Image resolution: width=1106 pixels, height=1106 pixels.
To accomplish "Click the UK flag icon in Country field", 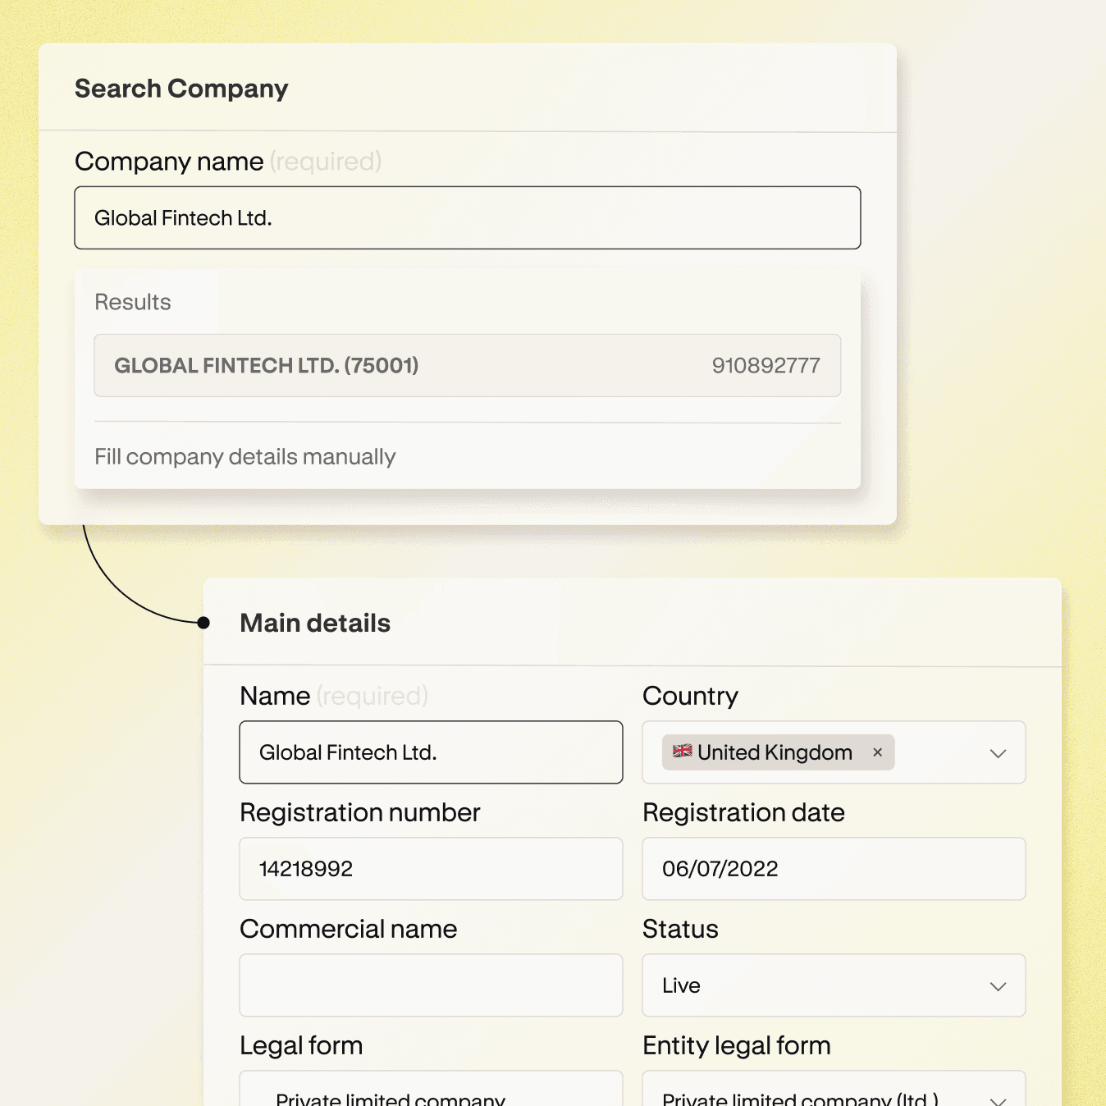I will (x=682, y=752).
